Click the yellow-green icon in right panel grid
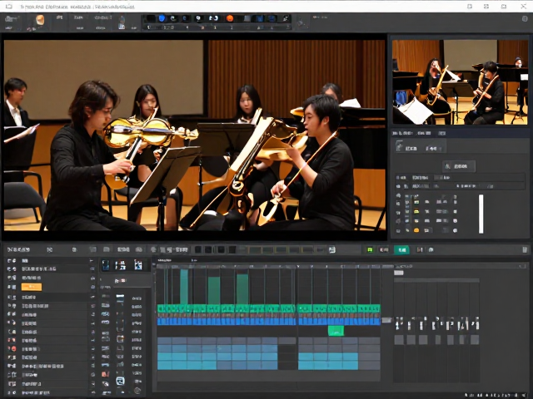Screen dimensions: 533x399 [416, 211]
